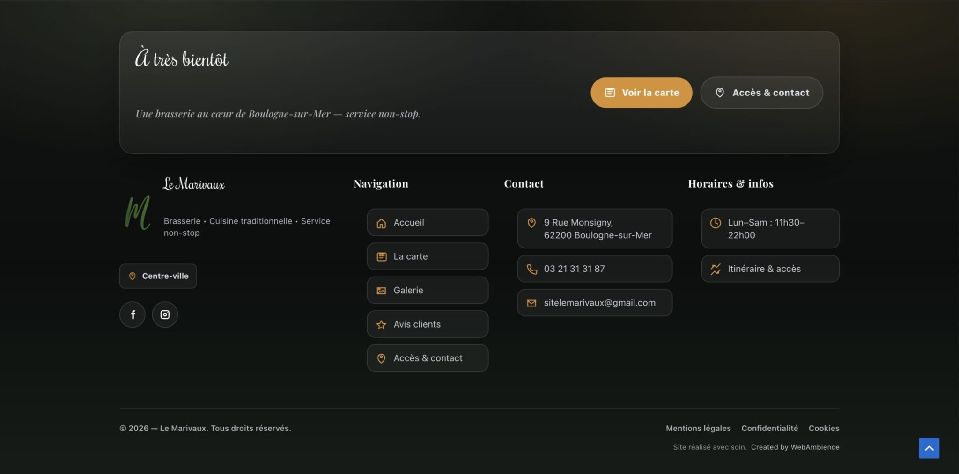Click the star icon beside Avis clients
Image resolution: width=959 pixels, height=474 pixels.
click(381, 324)
